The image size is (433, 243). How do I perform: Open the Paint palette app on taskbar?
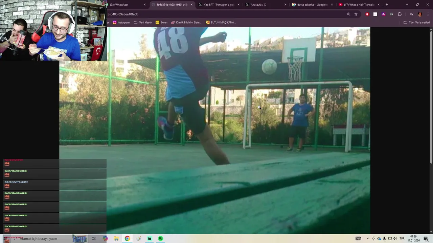pos(138,239)
